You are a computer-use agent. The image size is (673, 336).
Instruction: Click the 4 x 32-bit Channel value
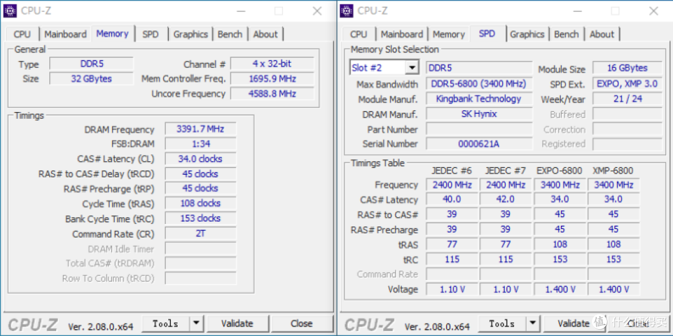tap(272, 64)
